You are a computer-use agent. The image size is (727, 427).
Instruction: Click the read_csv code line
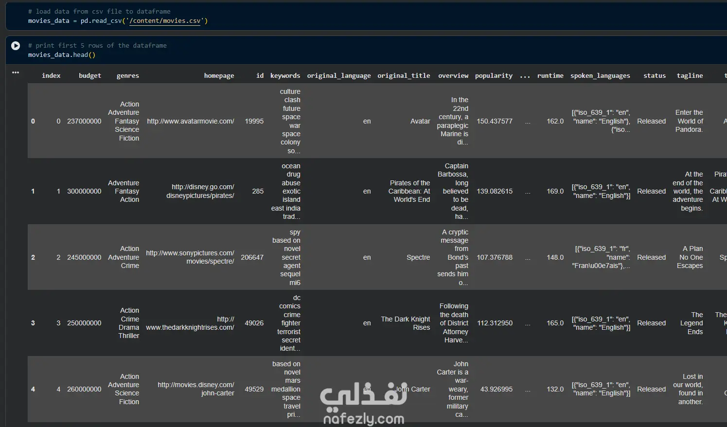tap(118, 21)
